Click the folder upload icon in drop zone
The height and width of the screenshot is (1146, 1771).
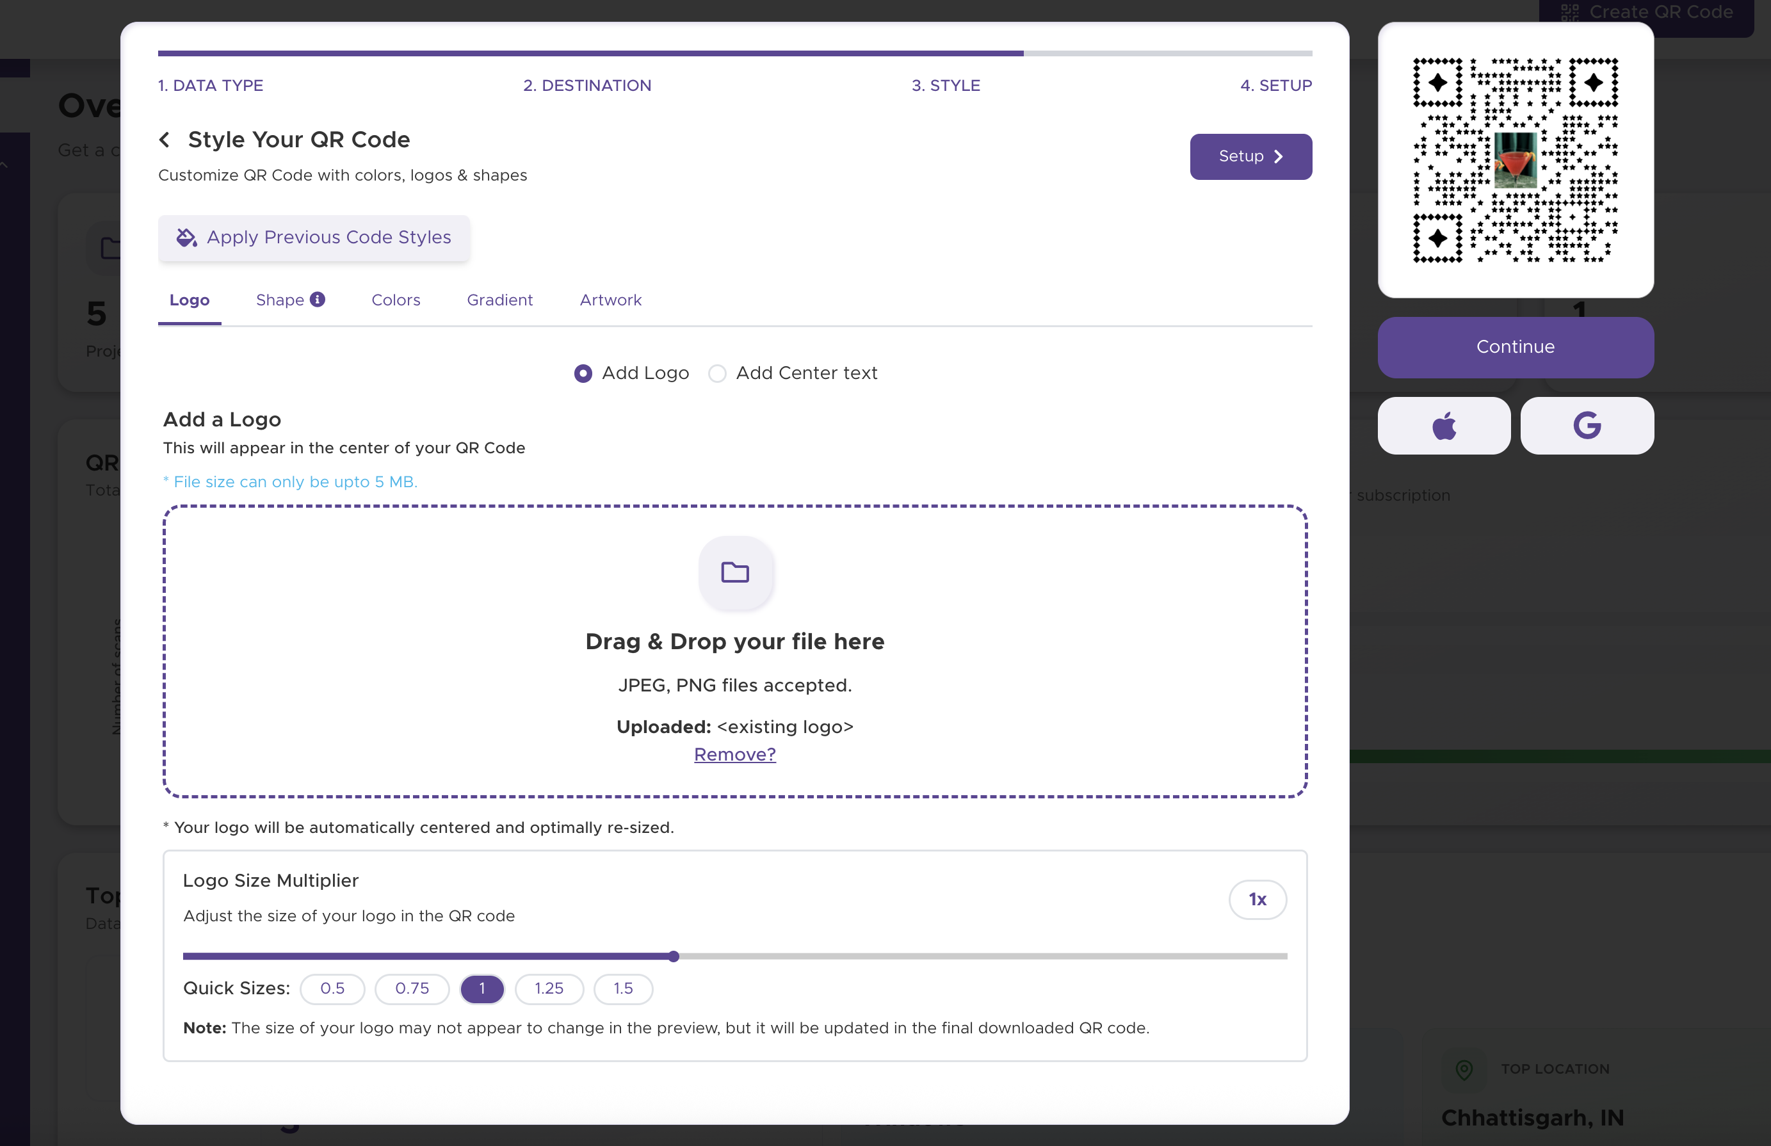734,572
